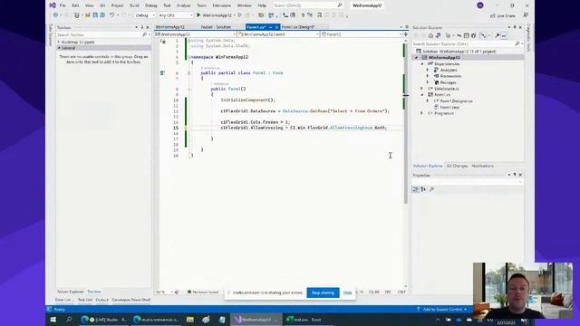The height and width of the screenshot is (326, 580).
Task: Click the Save All toolbar icon
Action: 102,15
